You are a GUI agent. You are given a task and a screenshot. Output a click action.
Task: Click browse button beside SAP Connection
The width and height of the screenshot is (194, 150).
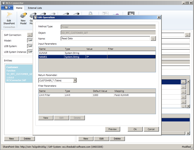tap(30, 35)
